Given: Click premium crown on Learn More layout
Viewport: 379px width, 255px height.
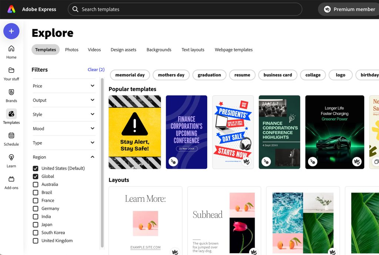Looking at the screenshot, I should 175,252.
